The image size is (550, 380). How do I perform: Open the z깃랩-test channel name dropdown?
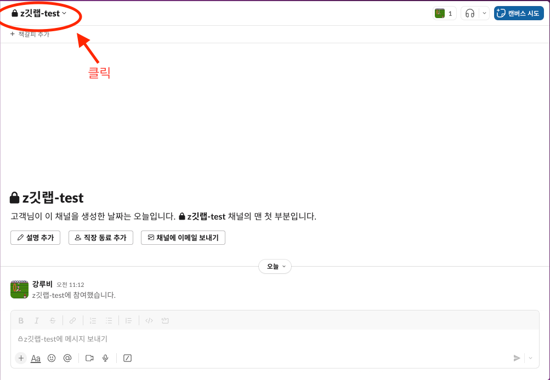tap(39, 13)
